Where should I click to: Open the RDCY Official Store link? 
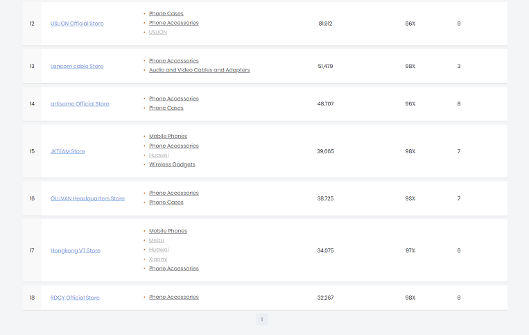pyautogui.click(x=75, y=298)
